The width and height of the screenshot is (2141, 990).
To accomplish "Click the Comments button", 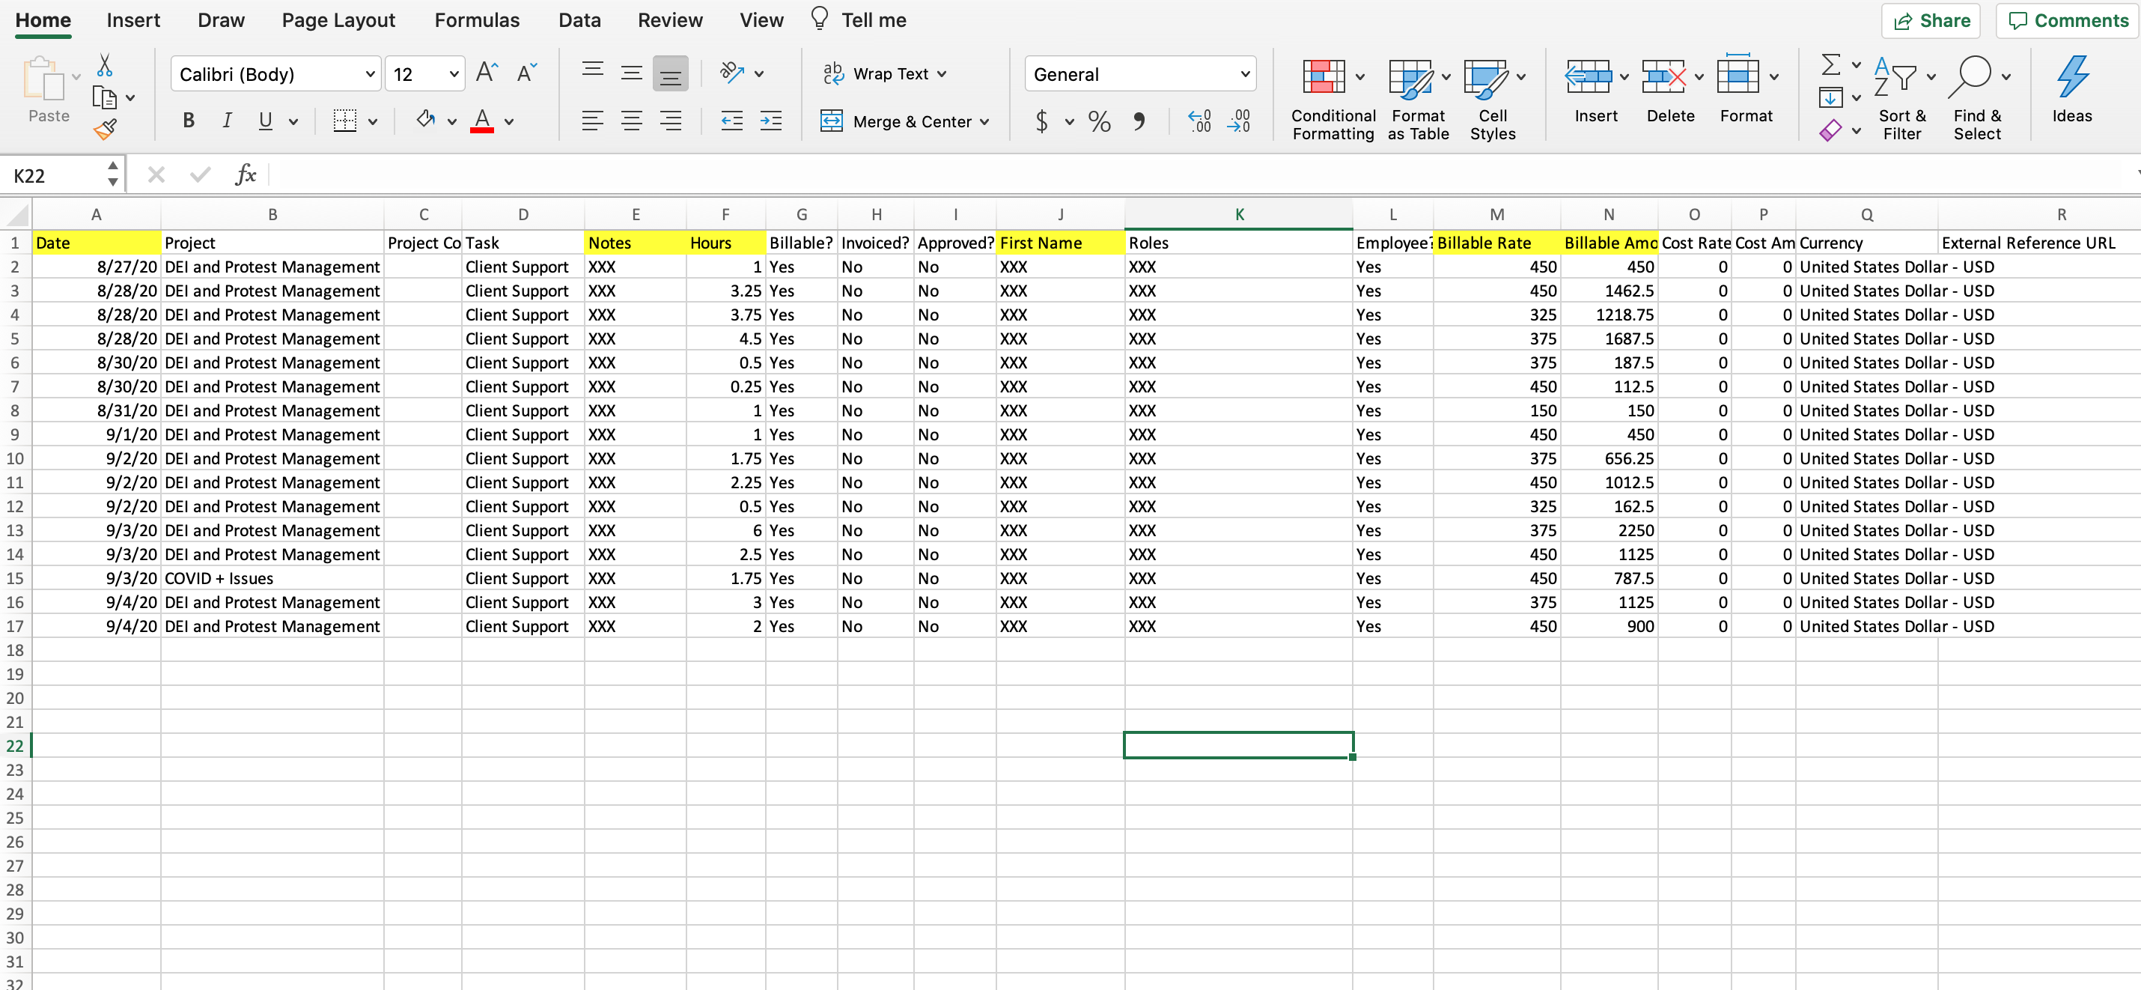I will (x=2067, y=21).
